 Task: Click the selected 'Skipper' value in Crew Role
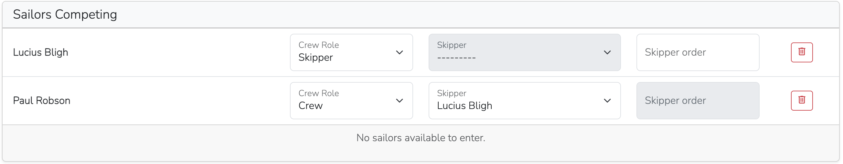coord(315,58)
